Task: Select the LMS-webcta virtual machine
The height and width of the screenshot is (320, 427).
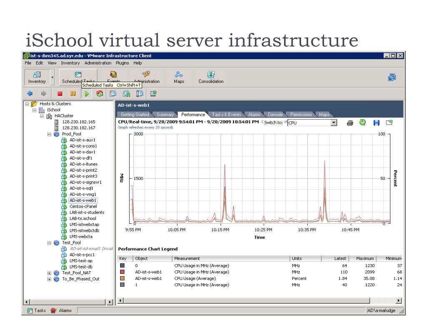Action: coord(80,237)
